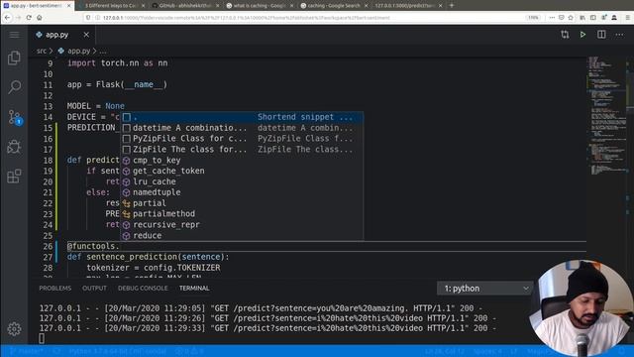Click the Ln 26, Col 12 indicator
The width and height of the screenshot is (634, 357).
[445, 351]
